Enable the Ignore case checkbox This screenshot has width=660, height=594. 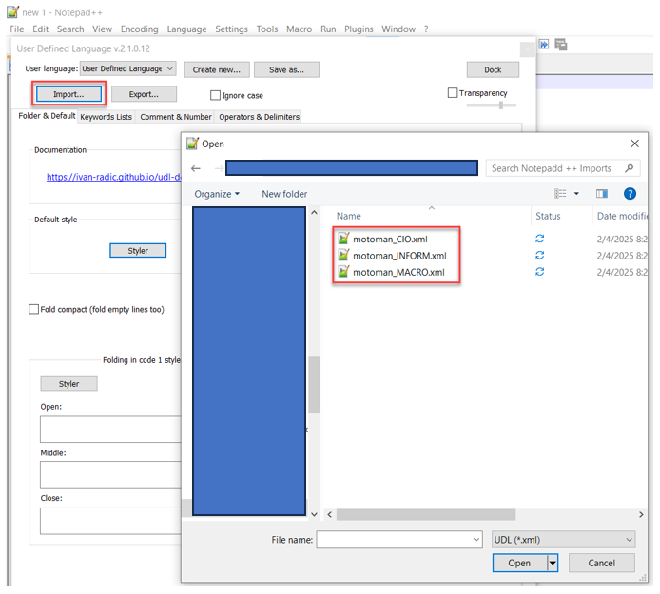[x=215, y=95]
